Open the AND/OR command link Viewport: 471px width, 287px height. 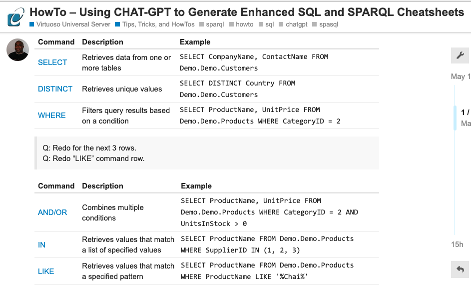[x=52, y=212]
